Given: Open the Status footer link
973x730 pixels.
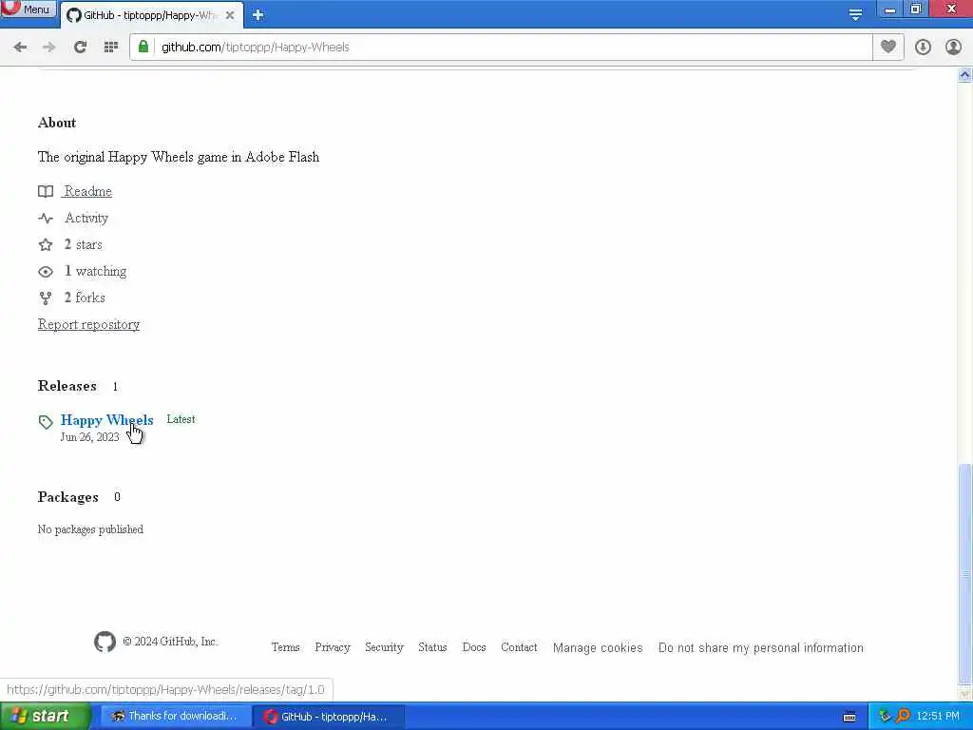Looking at the screenshot, I should pyautogui.click(x=432, y=647).
